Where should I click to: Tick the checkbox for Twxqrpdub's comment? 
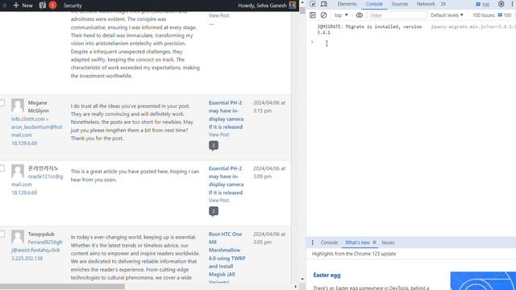tap(2, 234)
